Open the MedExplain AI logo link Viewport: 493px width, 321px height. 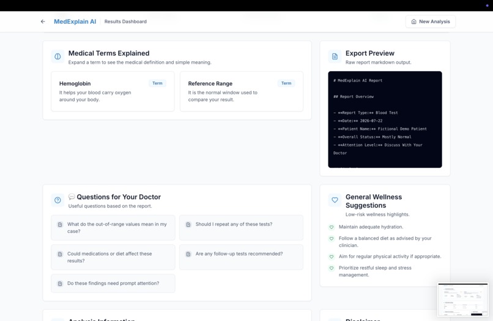[x=75, y=21]
